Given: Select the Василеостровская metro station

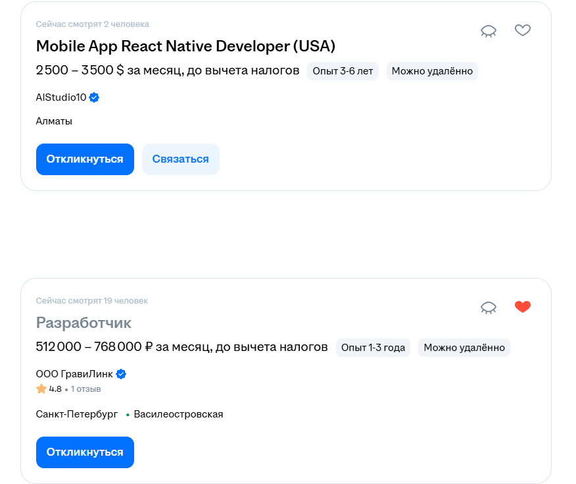Looking at the screenshot, I should [x=178, y=414].
